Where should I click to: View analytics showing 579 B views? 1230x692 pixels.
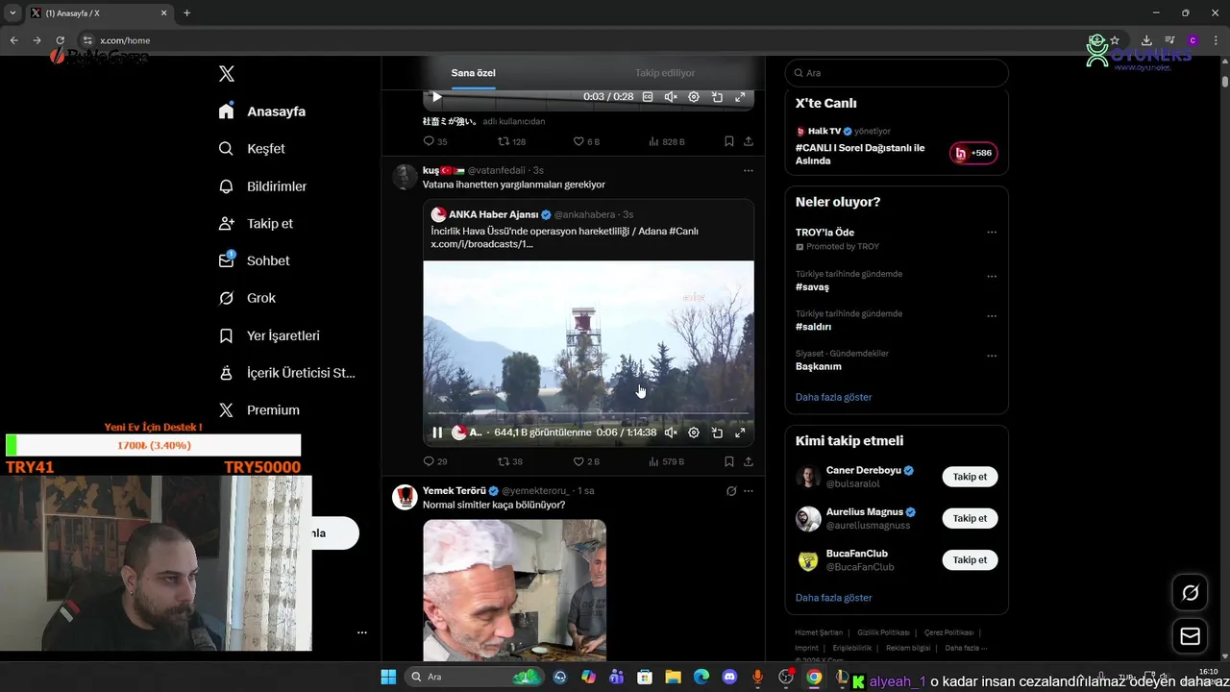pos(666,461)
